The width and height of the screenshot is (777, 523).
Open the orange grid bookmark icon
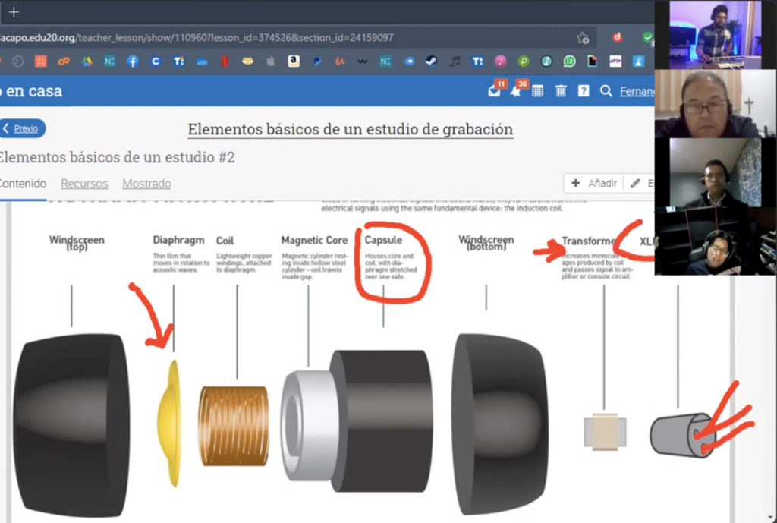[x=41, y=61]
